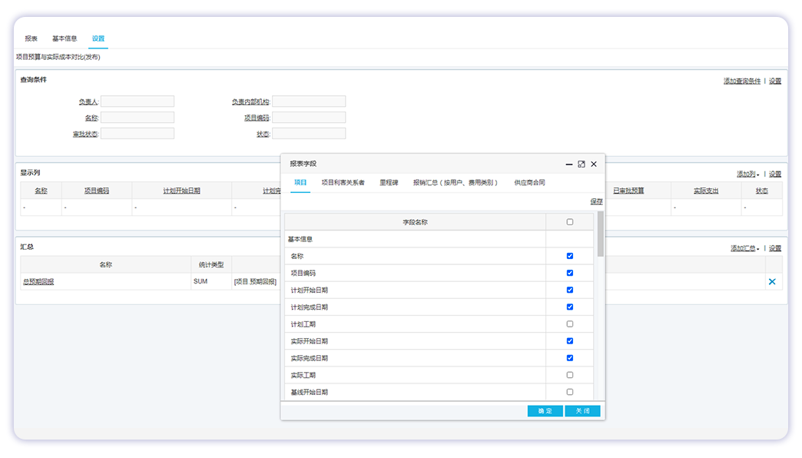The width and height of the screenshot is (802, 458).
Task: Click the 添加查询条件 link
Action: pos(741,81)
